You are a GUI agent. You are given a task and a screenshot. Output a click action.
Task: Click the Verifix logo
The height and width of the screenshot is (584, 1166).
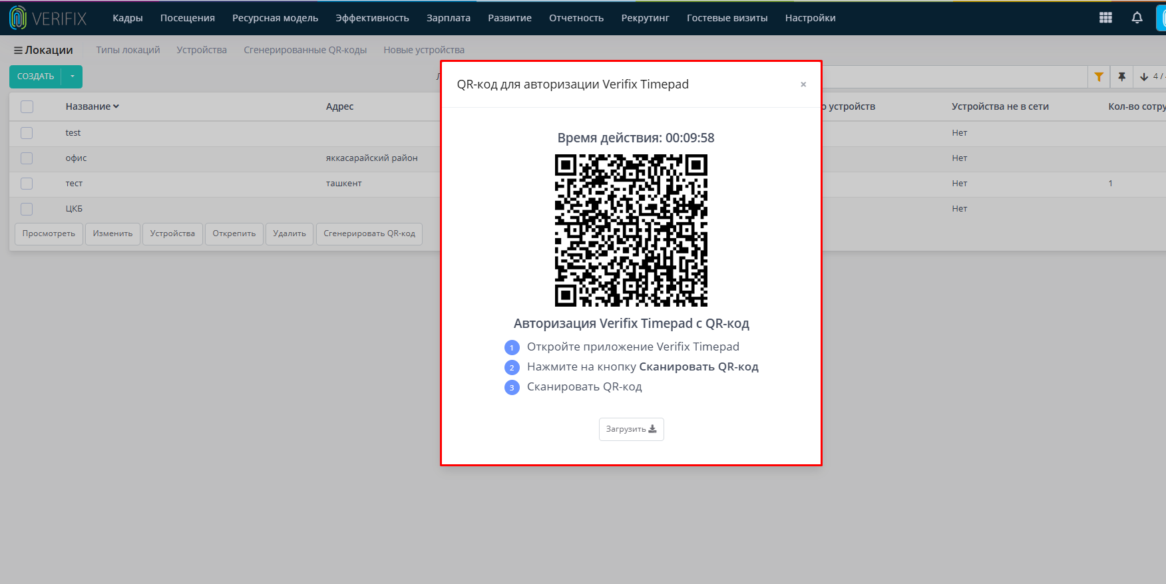[x=48, y=18]
